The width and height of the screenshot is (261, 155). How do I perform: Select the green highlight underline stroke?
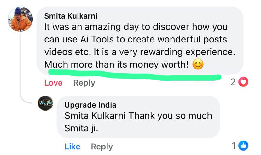click(x=135, y=75)
